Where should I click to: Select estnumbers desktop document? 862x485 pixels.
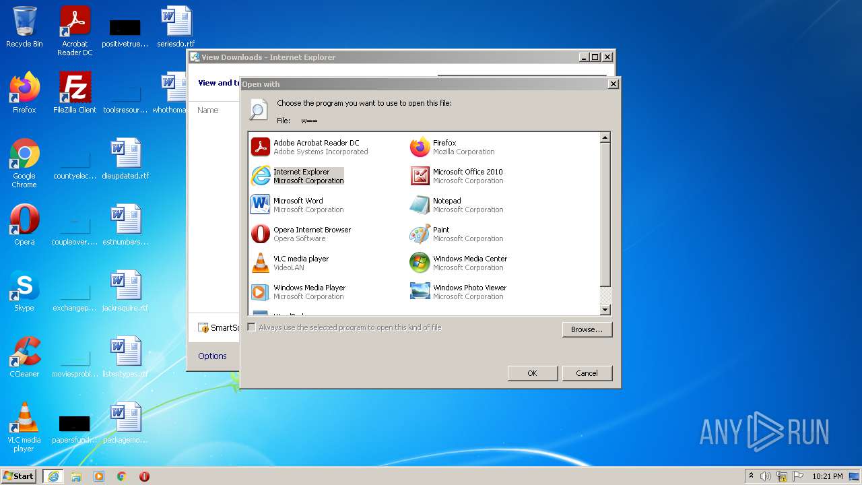[125, 224]
